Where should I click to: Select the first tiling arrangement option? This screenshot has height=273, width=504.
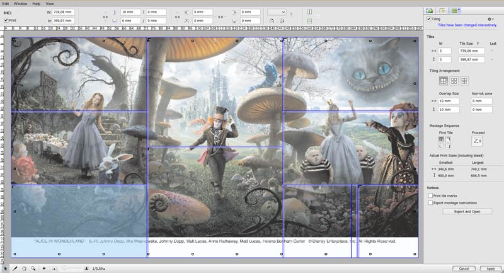coord(444,81)
